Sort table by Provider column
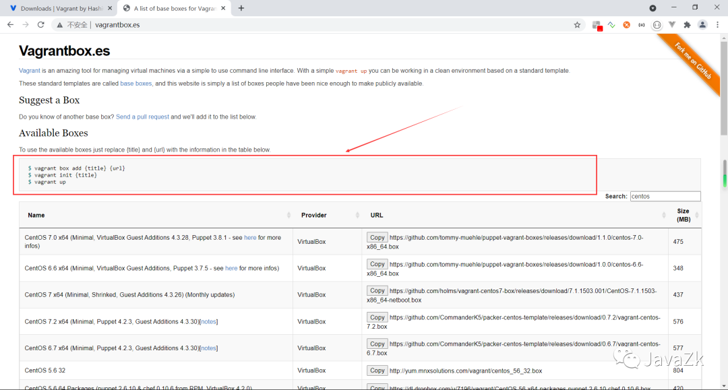The width and height of the screenshot is (728, 390). pyautogui.click(x=328, y=215)
